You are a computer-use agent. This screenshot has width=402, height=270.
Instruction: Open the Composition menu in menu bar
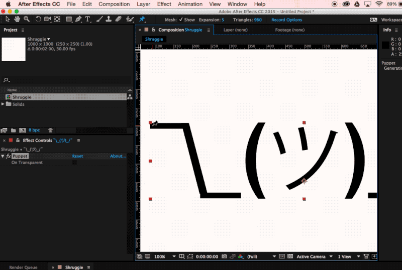click(114, 4)
